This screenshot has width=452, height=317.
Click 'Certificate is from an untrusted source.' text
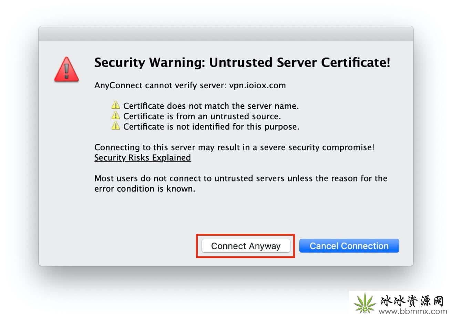pyautogui.click(x=202, y=116)
